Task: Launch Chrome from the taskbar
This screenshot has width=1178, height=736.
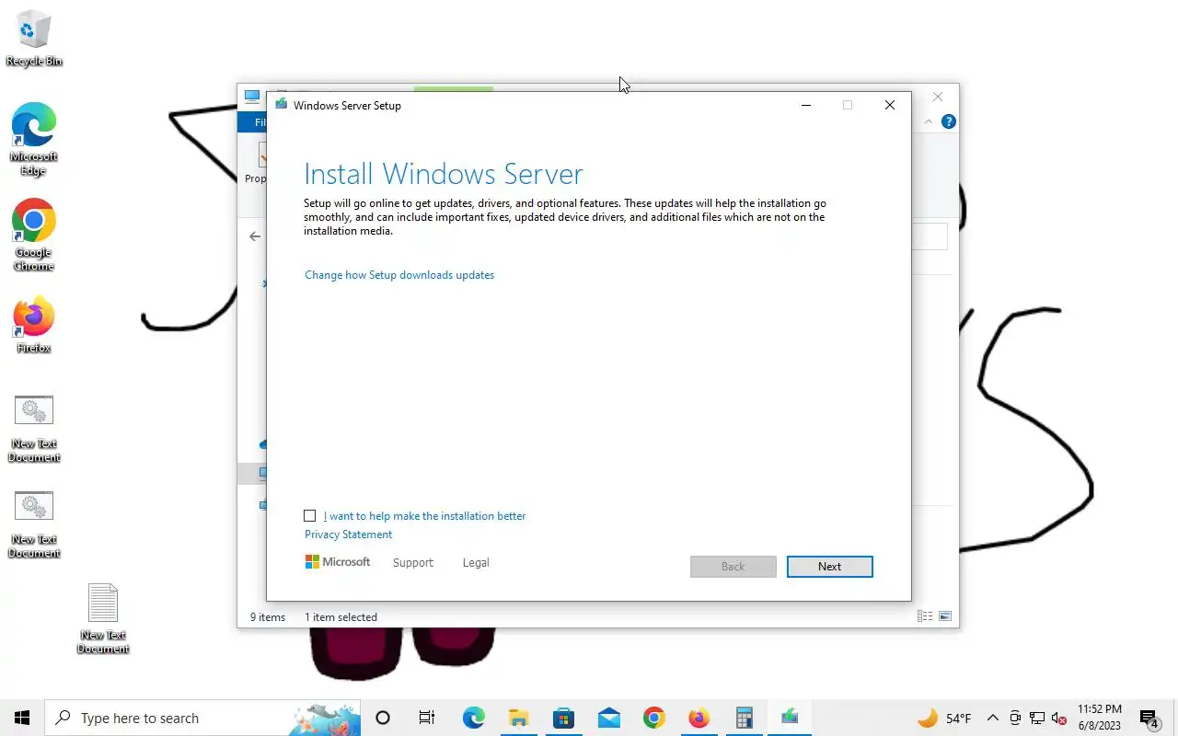Action: tap(653, 718)
